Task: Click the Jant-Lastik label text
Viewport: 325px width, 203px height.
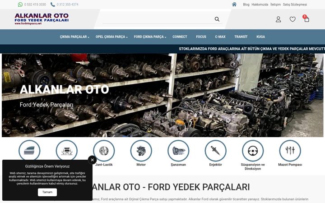Action: pyautogui.click(x=104, y=165)
